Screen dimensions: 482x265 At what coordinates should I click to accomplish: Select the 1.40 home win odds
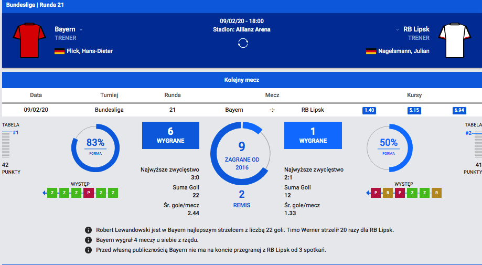(x=369, y=110)
